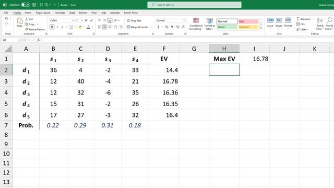Toggle Middle Align

pos(104,20)
